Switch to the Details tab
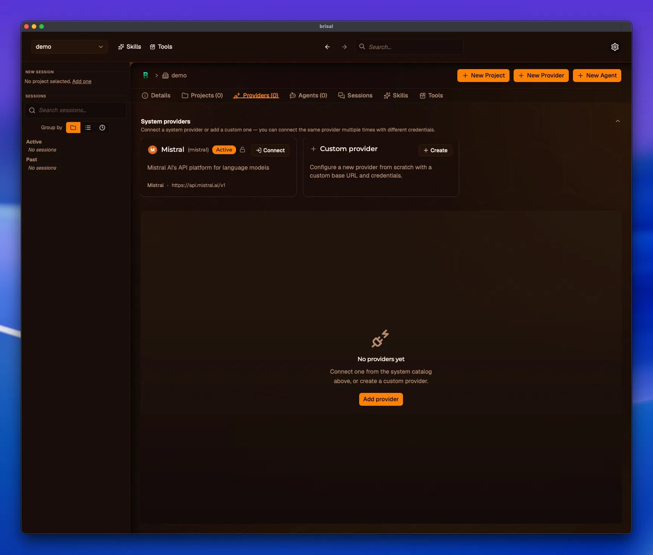Viewport: 653px width, 555px height. pyautogui.click(x=156, y=96)
